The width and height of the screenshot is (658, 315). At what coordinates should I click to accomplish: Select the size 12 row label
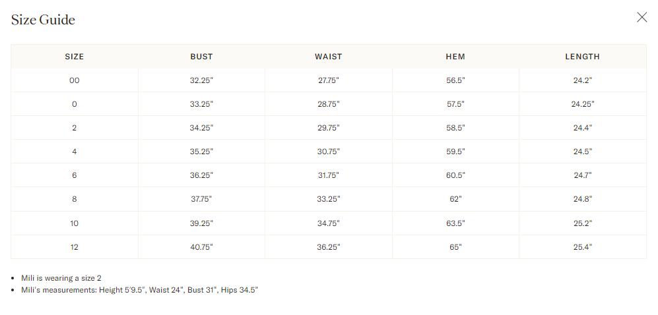(75, 247)
